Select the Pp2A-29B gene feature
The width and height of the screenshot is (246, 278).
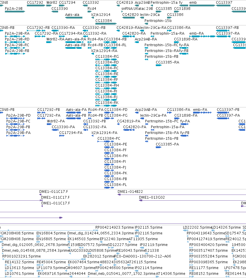pos(15,12)
